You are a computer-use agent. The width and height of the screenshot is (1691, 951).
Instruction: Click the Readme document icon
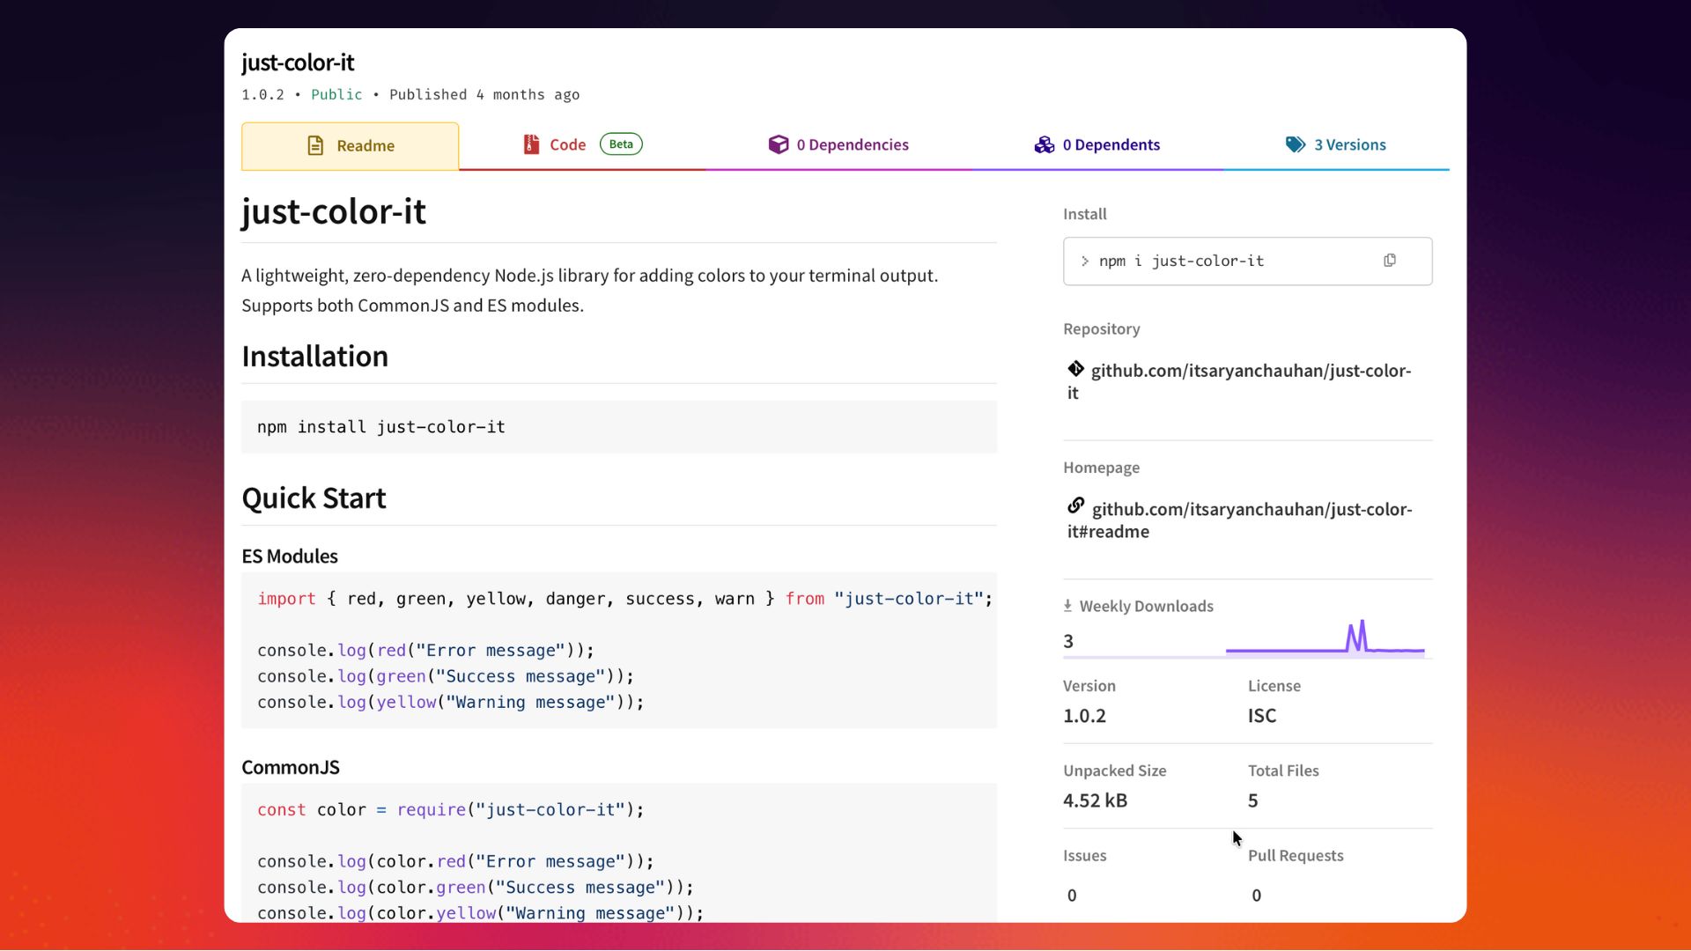315,145
